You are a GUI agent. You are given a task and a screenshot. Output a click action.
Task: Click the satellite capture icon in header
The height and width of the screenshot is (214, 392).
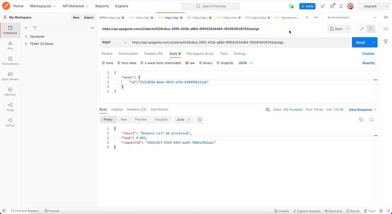click(323, 6)
